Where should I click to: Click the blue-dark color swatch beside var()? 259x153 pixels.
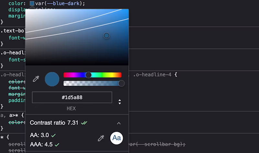(x=32, y=3)
